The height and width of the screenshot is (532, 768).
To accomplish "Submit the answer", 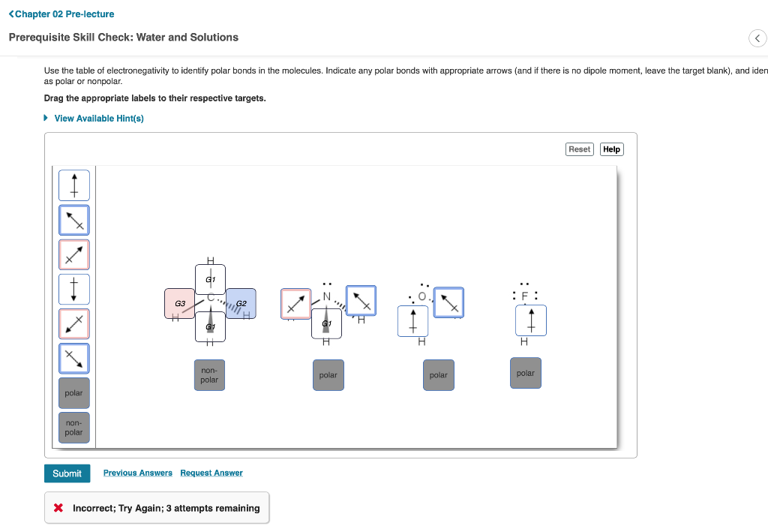I will (67, 473).
